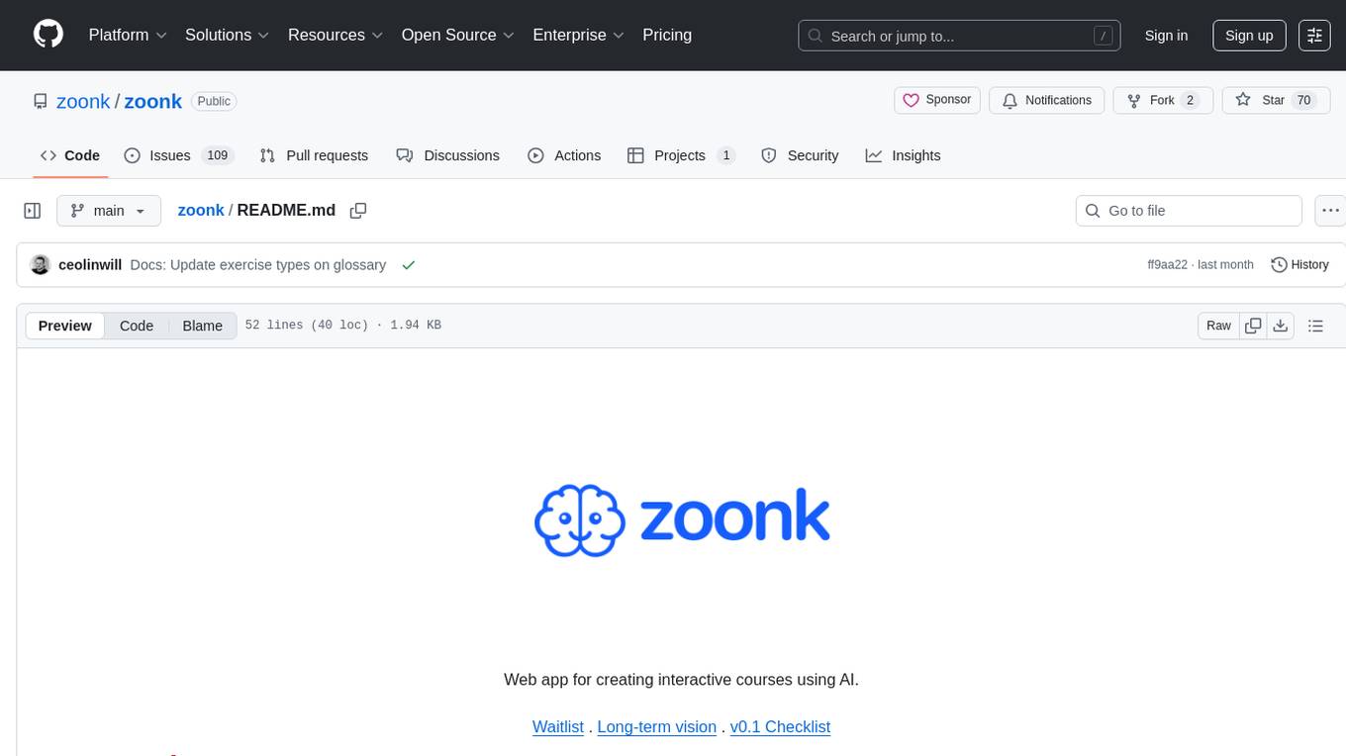Open ceolinwill's profile avatar

(41, 264)
